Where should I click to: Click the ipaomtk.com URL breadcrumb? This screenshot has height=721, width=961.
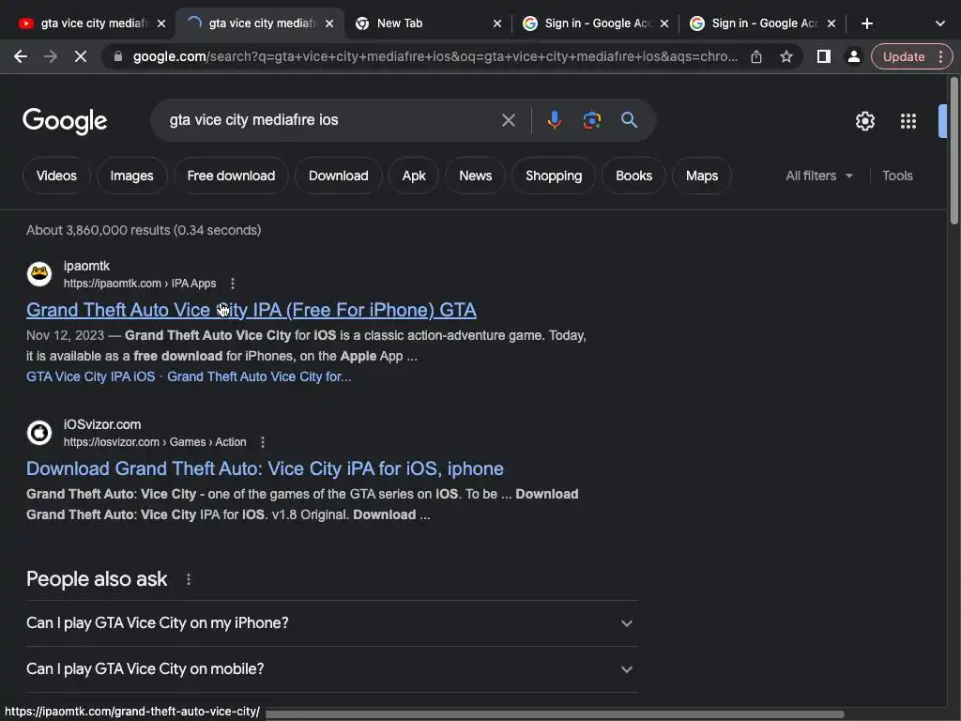pyautogui.click(x=140, y=284)
